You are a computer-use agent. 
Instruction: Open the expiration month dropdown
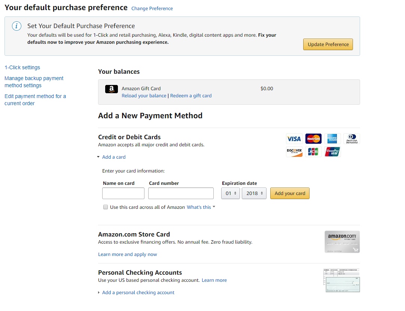pyautogui.click(x=230, y=193)
